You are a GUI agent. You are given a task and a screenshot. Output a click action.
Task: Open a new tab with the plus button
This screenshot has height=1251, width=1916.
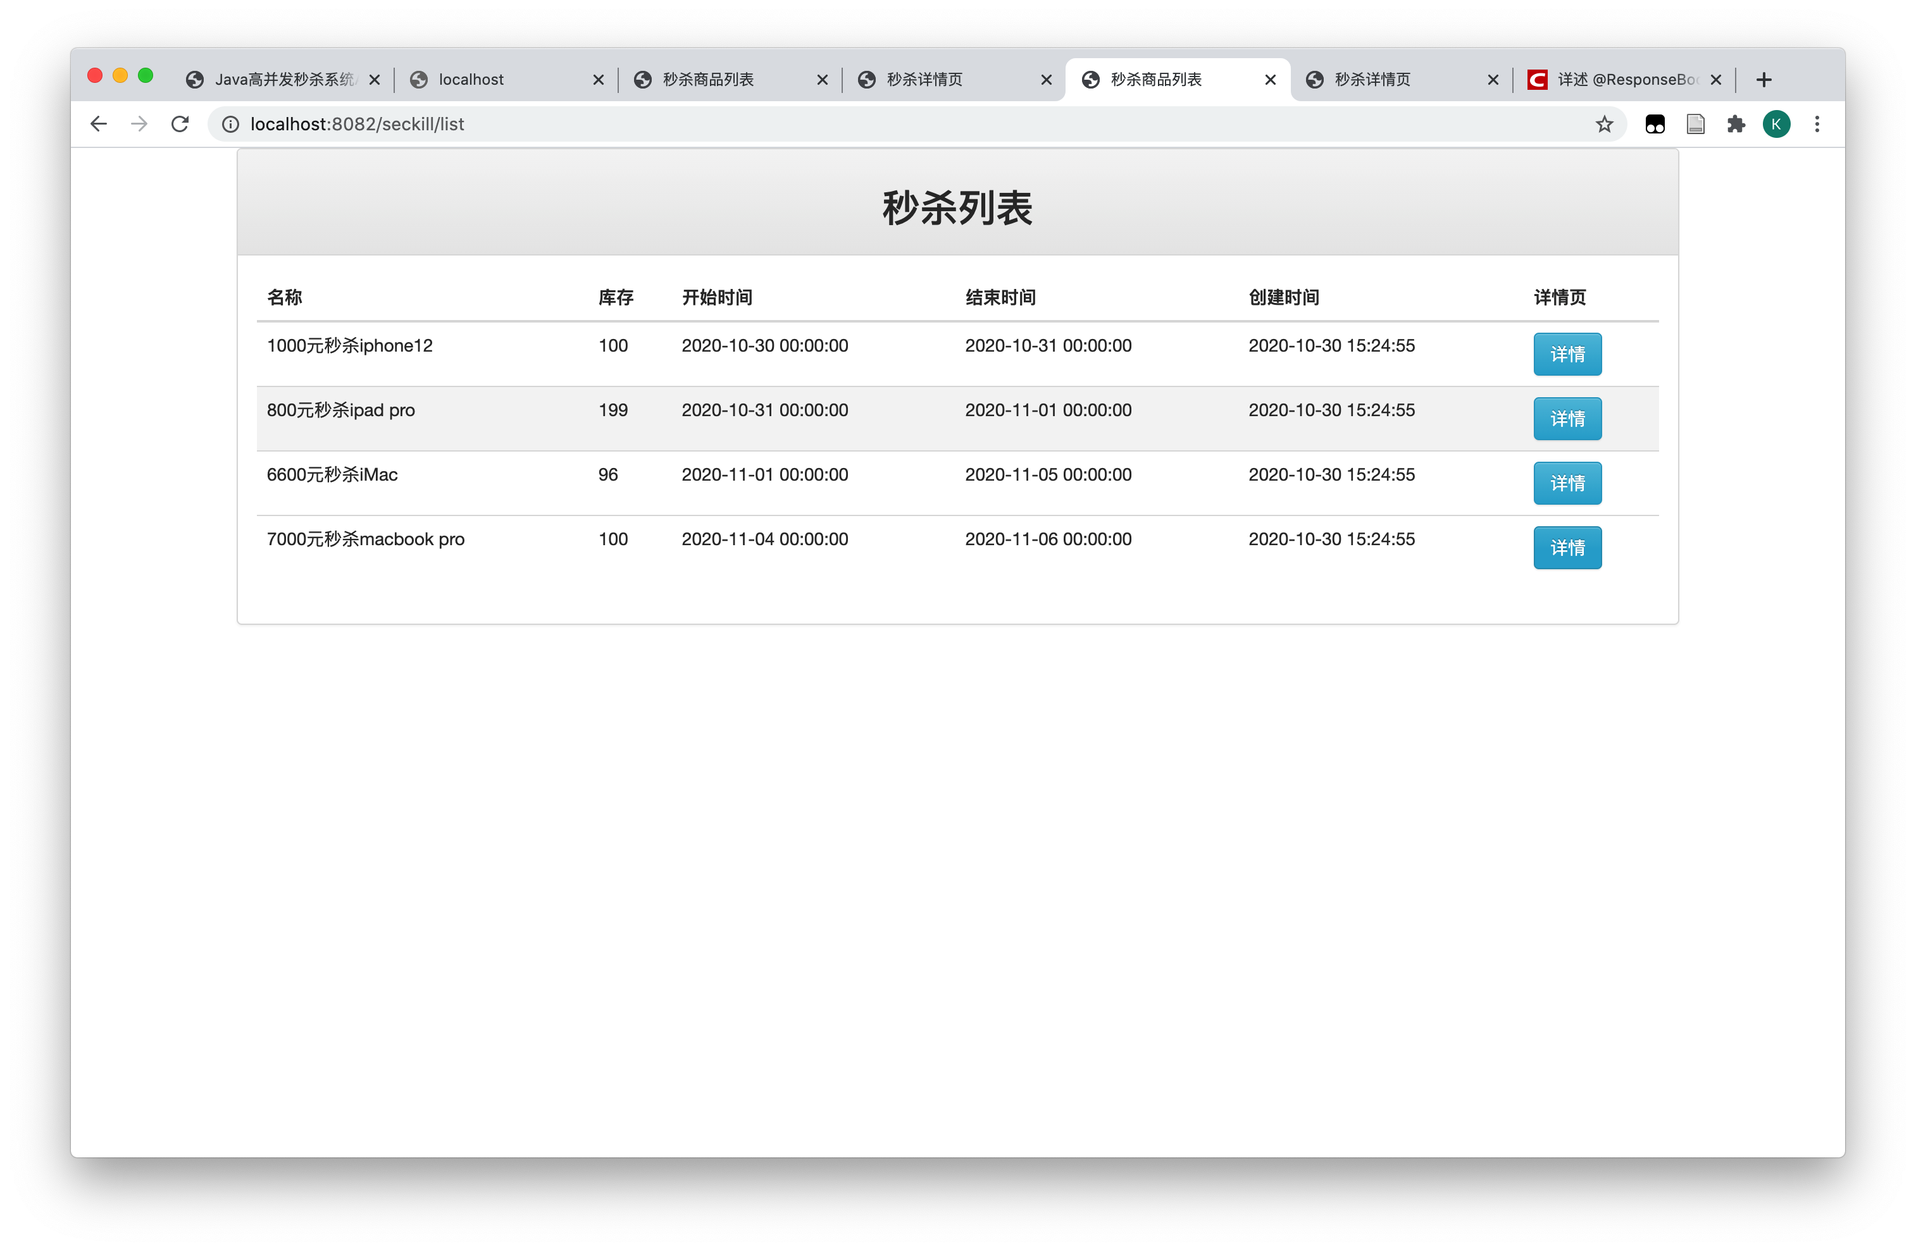[x=1763, y=80]
